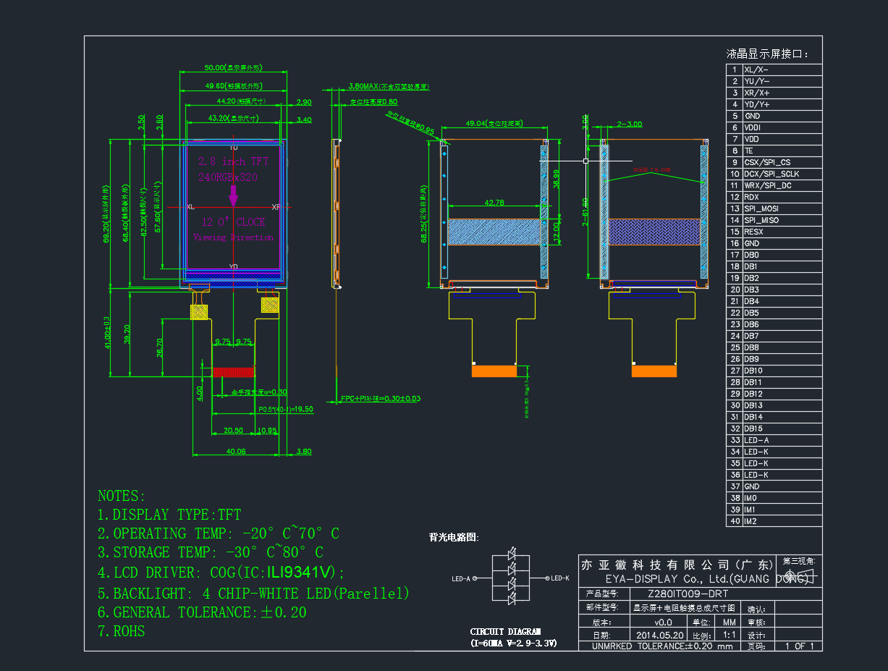This screenshot has width=888, height=671.
Task: Select the 'NOTES:' heading text
Action: 122,497
